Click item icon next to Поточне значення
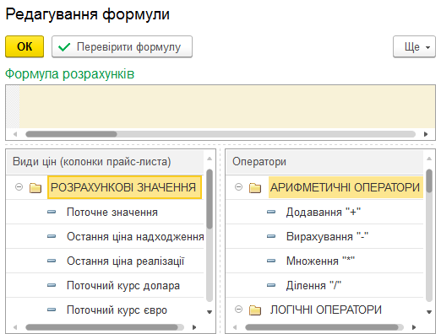The height and width of the screenshot is (334, 441). [52, 212]
